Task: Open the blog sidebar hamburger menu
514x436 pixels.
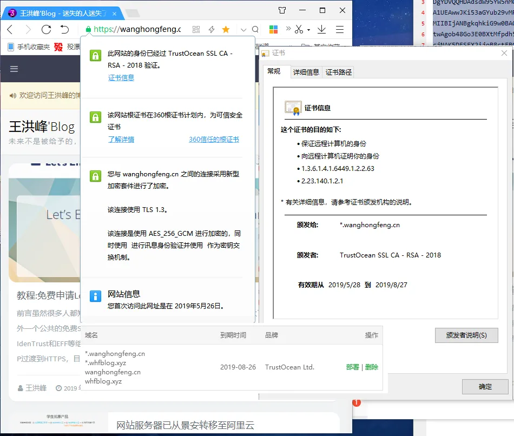Action: click(x=14, y=69)
